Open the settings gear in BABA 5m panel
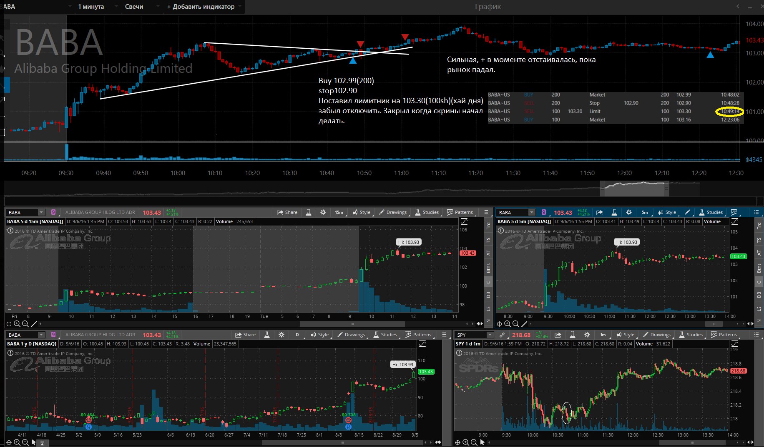 click(x=629, y=212)
